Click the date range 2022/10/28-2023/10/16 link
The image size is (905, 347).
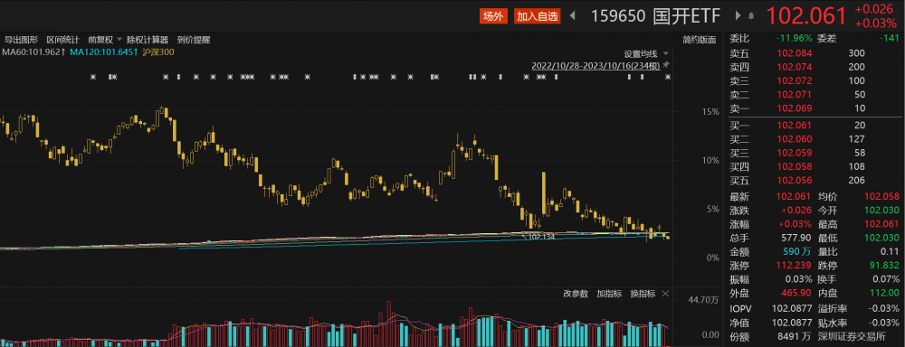pos(595,66)
